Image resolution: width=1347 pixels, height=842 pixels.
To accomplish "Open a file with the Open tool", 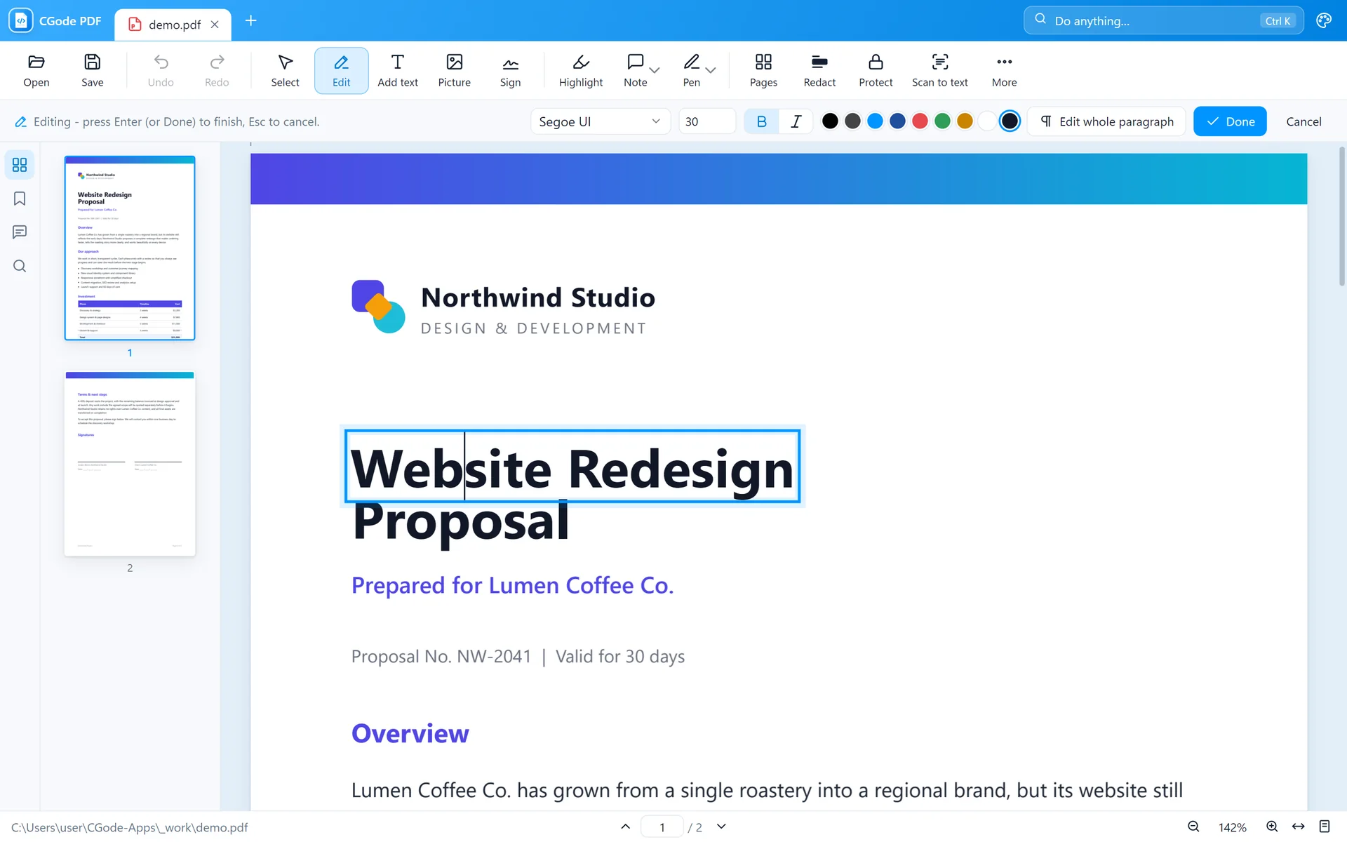I will pyautogui.click(x=36, y=71).
